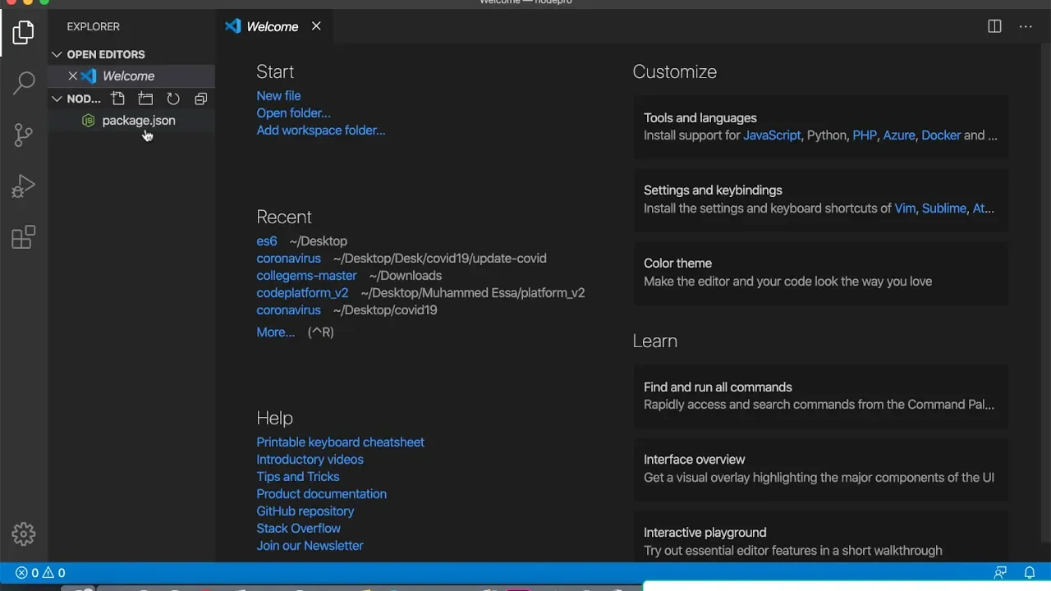Open Printable keyboard cheatsheet link
This screenshot has height=591, width=1051.
coord(340,442)
